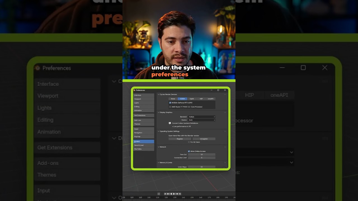Jump to the timeline start frame
358x201 pixels.
click(165, 194)
